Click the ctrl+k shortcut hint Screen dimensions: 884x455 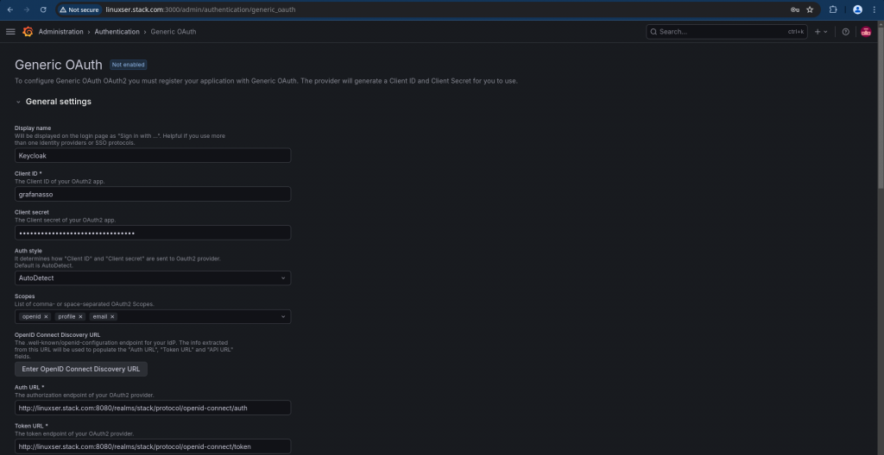795,32
